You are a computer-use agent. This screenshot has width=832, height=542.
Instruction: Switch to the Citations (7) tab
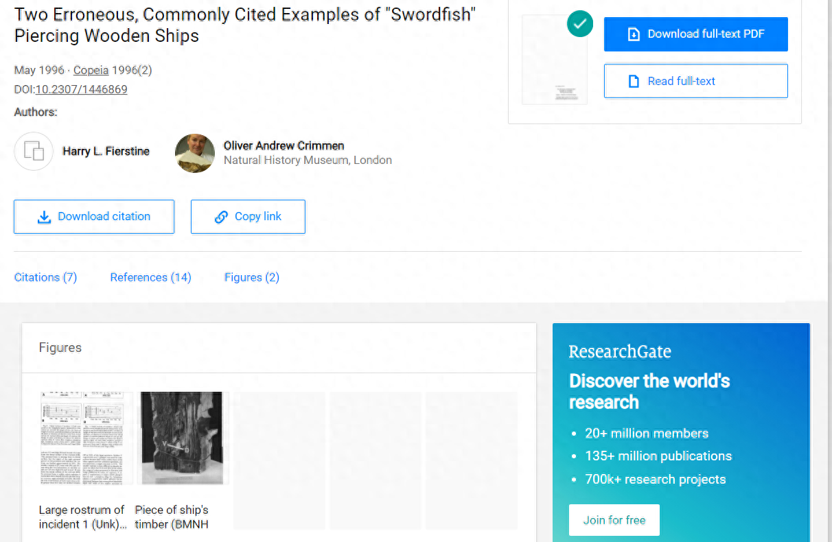pyautogui.click(x=45, y=277)
